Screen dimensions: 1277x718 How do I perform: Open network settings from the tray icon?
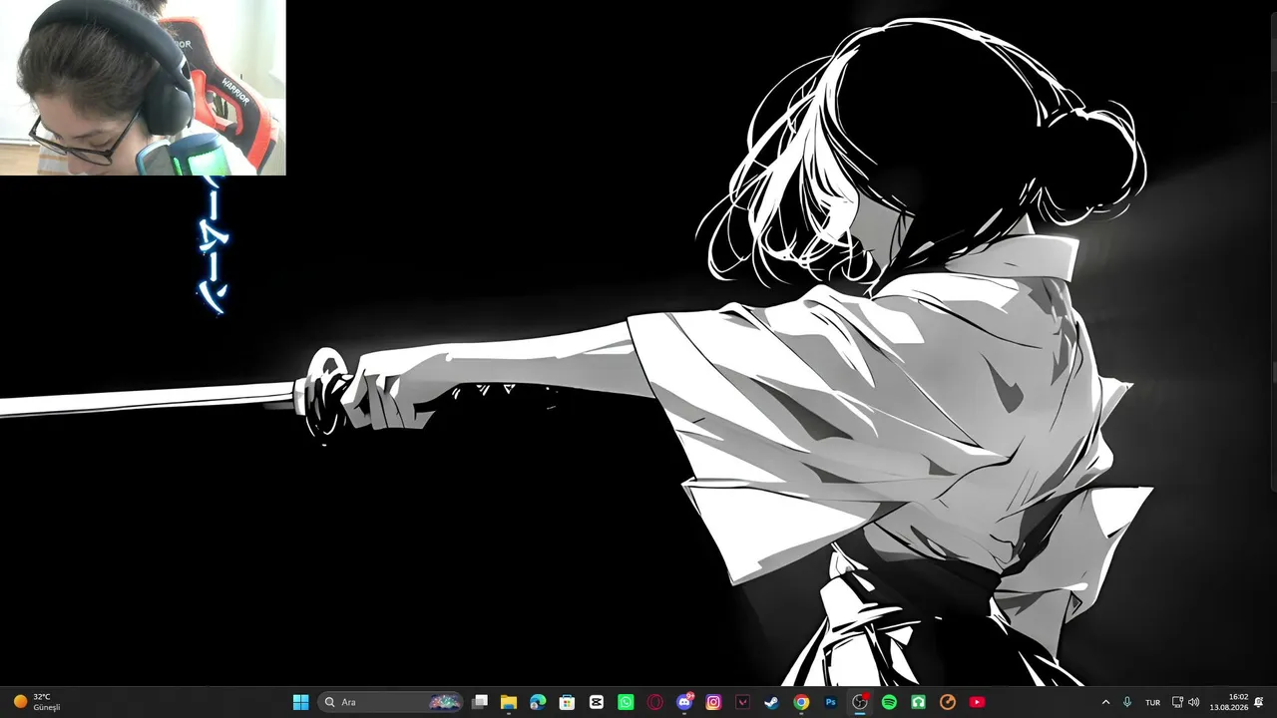click(1177, 702)
